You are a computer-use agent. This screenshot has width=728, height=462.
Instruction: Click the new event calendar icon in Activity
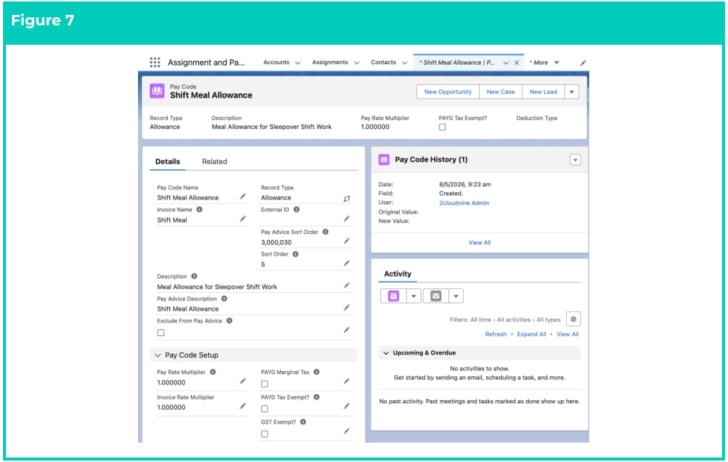pyautogui.click(x=393, y=296)
